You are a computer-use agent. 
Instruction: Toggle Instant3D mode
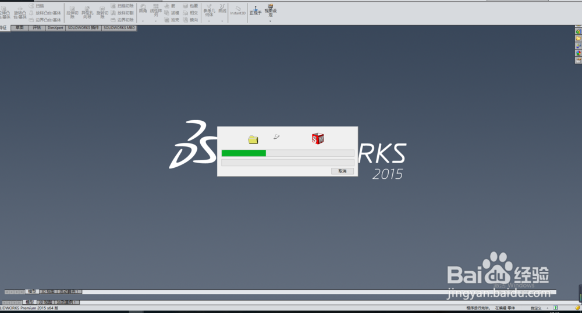pyautogui.click(x=238, y=10)
